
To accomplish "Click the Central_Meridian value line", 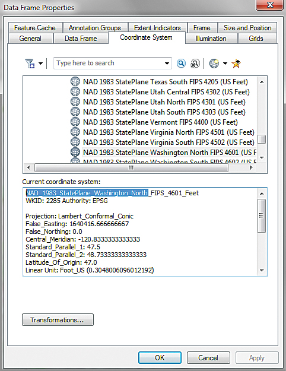I will tap(83, 239).
